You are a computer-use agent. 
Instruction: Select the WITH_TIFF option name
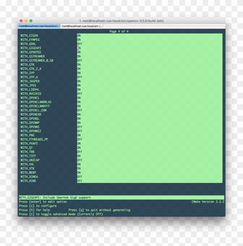[x=28, y=156]
